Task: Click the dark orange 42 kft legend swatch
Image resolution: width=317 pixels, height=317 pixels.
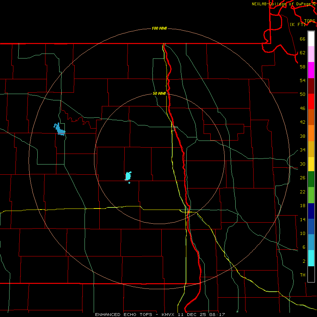Action: tap(311, 117)
